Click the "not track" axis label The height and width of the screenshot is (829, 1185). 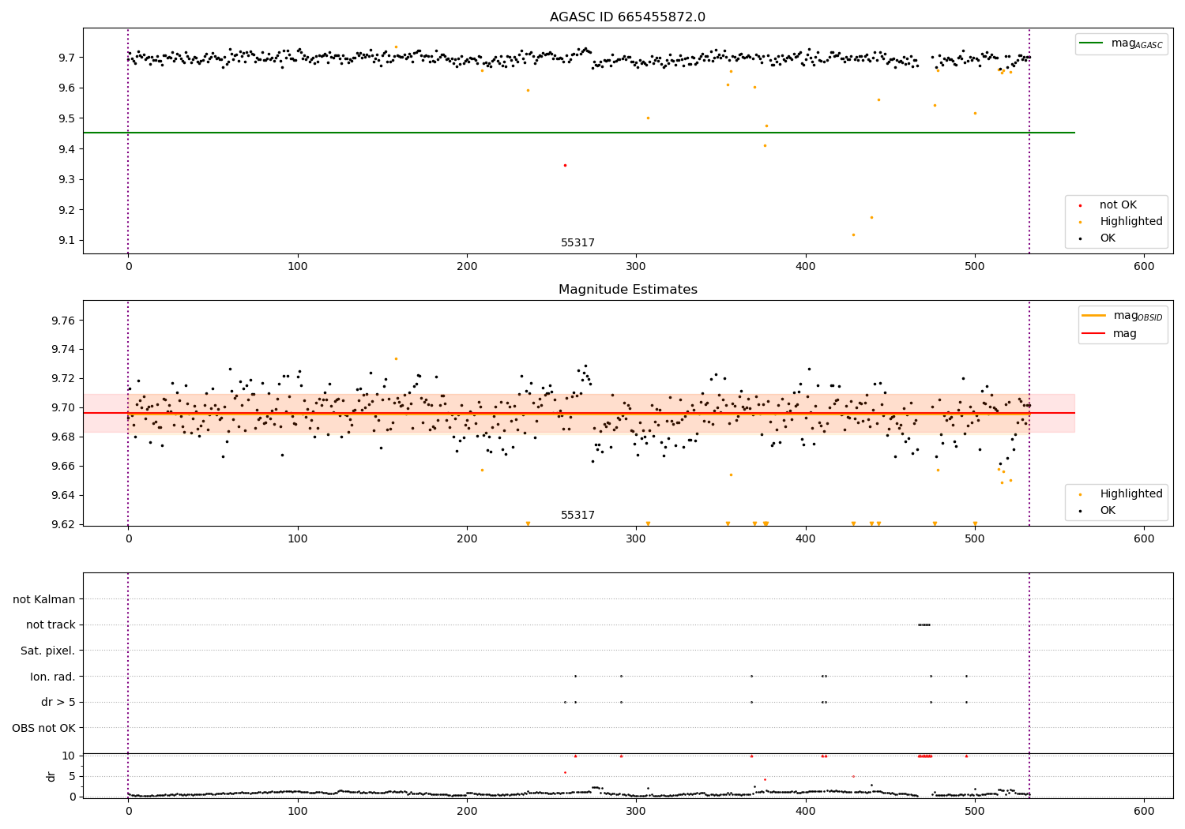pyautogui.click(x=51, y=625)
